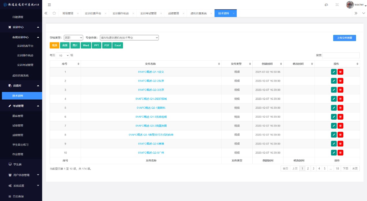Click the red delete icon in row 3
The image size is (367, 201).
pyautogui.click(x=340, y=90)
